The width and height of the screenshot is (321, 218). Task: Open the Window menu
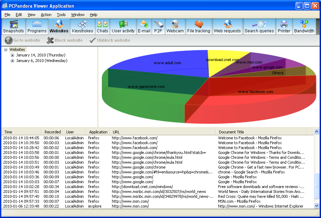[x=78, y=15]
